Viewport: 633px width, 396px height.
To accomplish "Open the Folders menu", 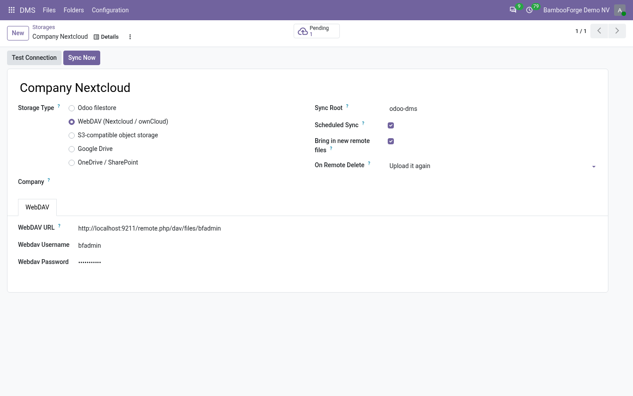I will [74, 10].
